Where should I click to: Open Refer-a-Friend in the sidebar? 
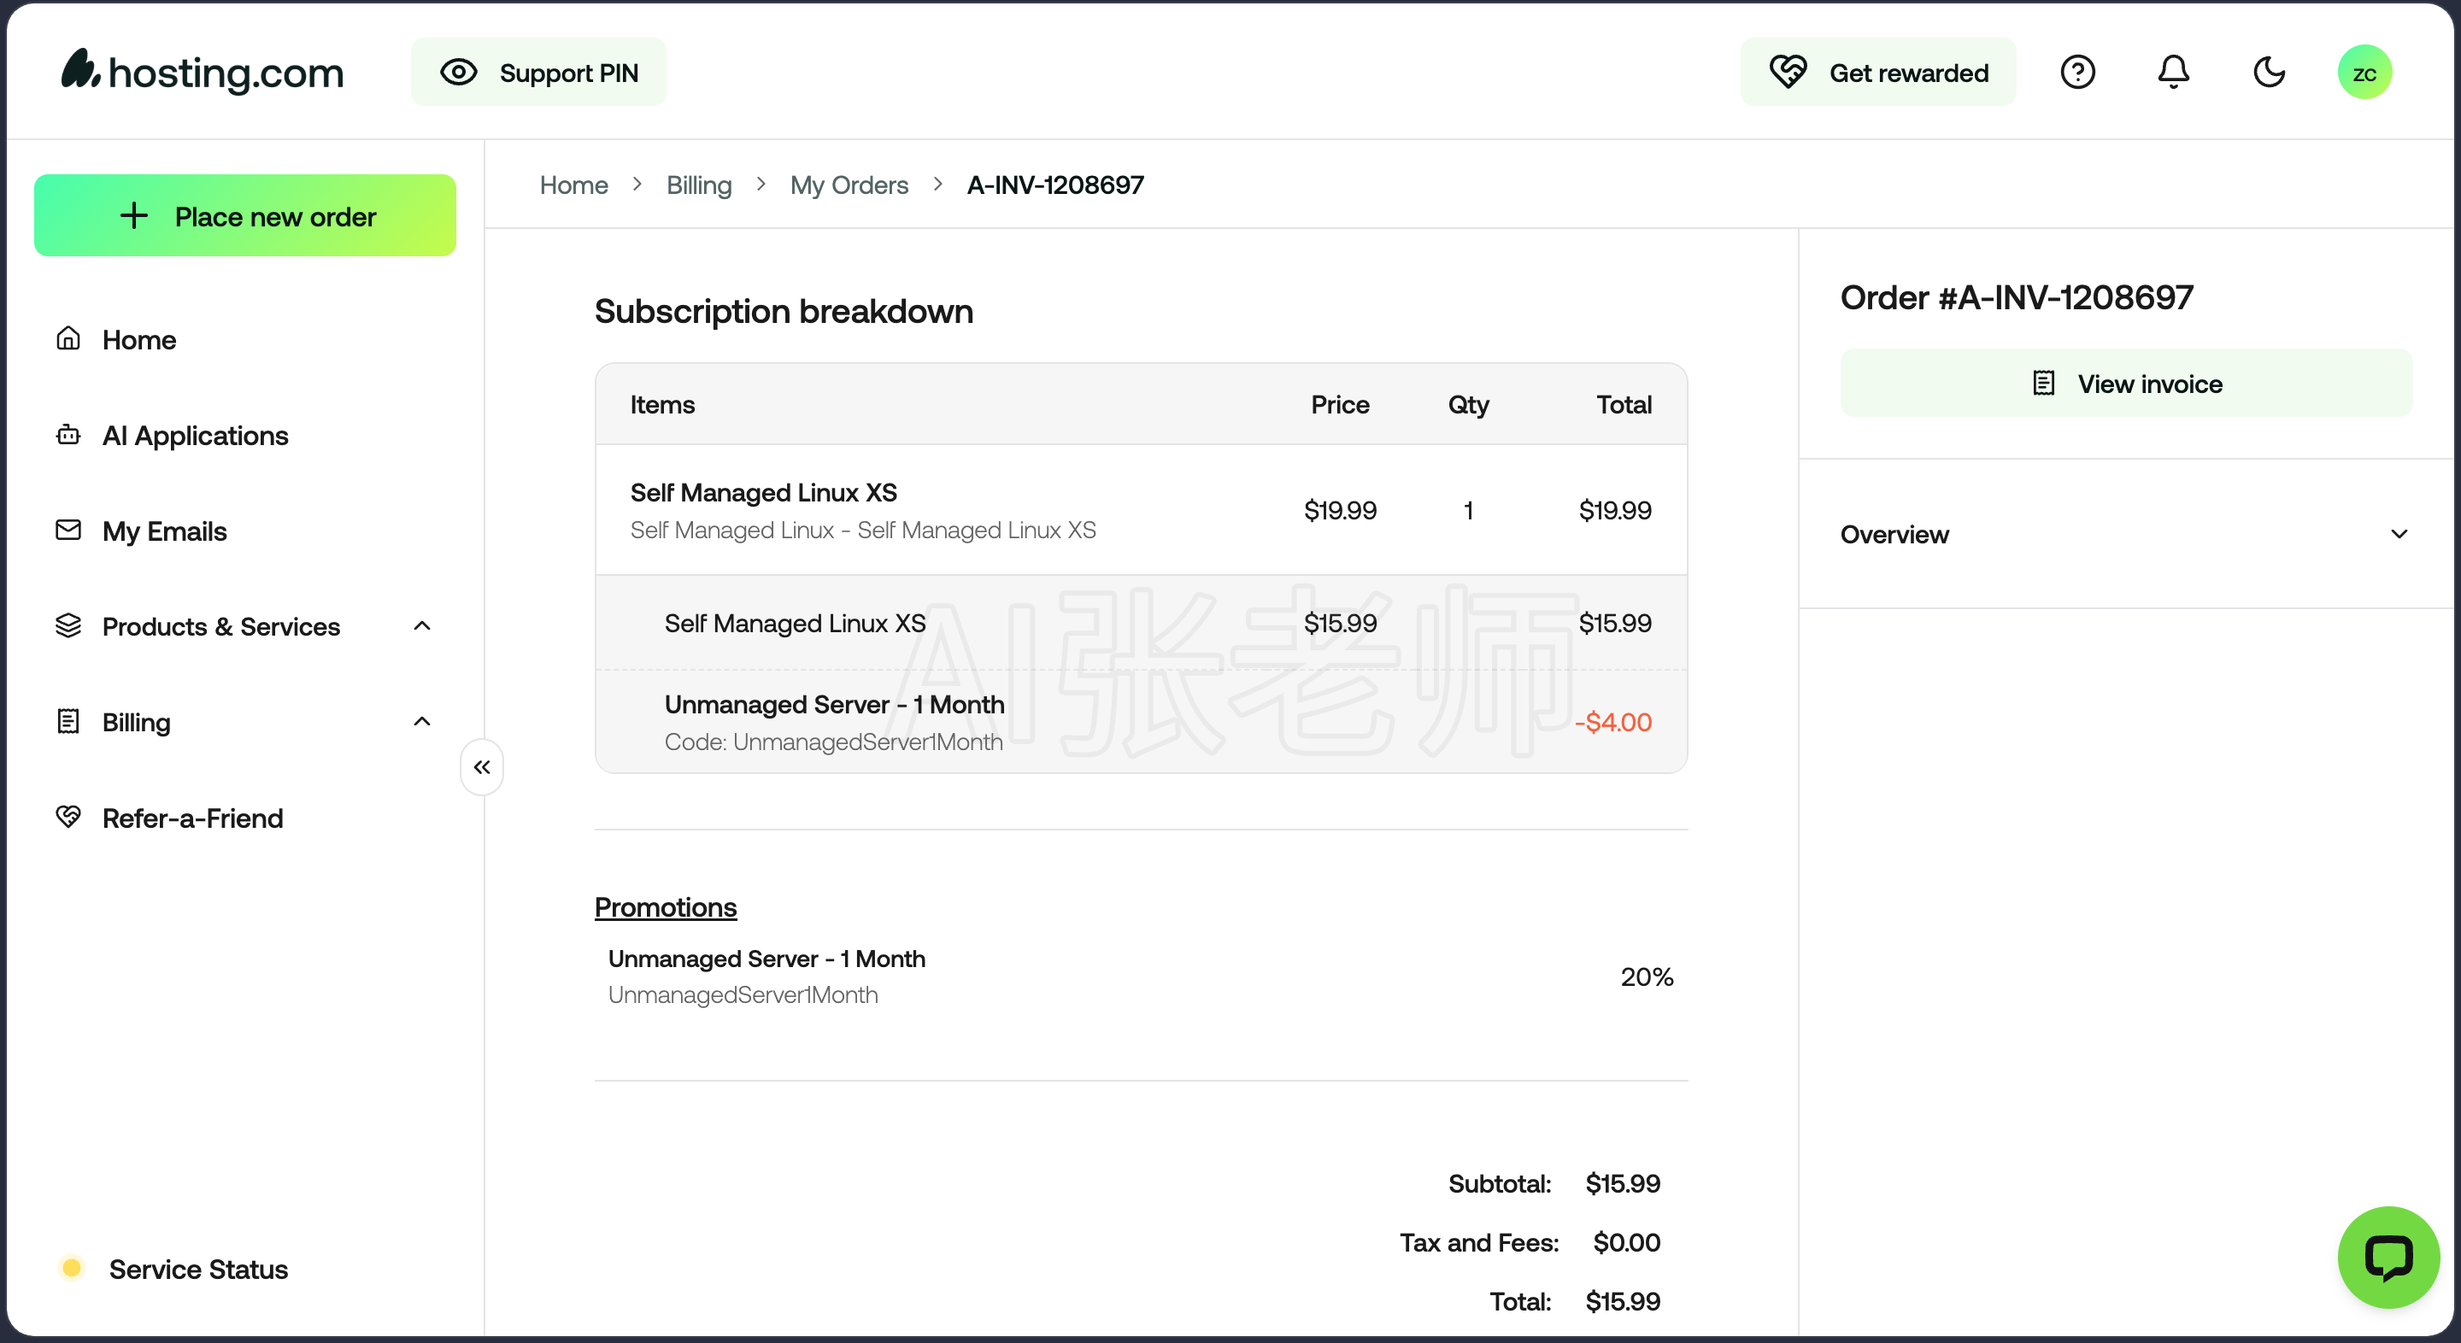click(x=192, y=818)
